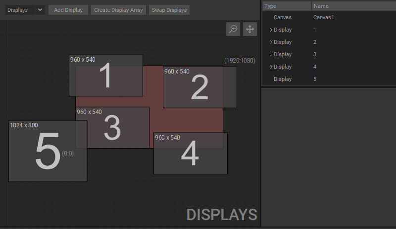The height and width of the screenshot is (229, 396).
Task: Expand Display 1 tree row
Action: pos(271,30)
